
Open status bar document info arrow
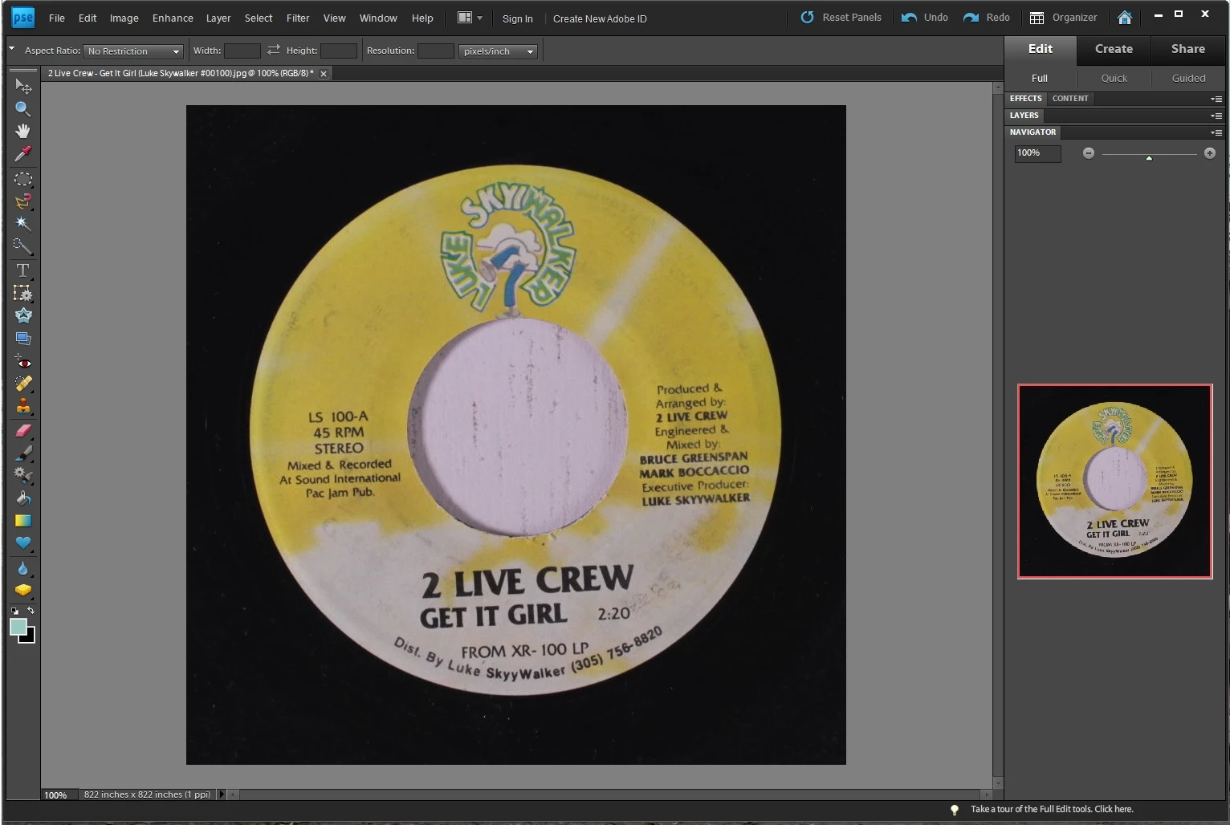222,795
